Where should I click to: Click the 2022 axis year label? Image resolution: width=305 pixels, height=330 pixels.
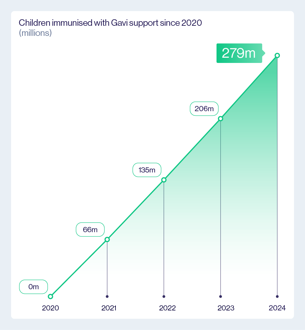pyautogui.click(x=167, y=308)
